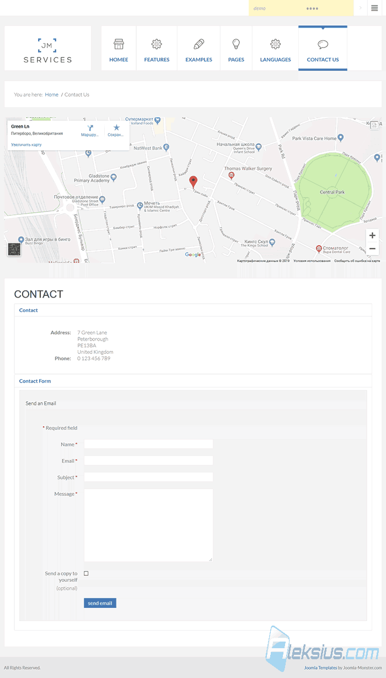Click Условия использования map link
The image size is (386, 678).
(x=312, y=261)
